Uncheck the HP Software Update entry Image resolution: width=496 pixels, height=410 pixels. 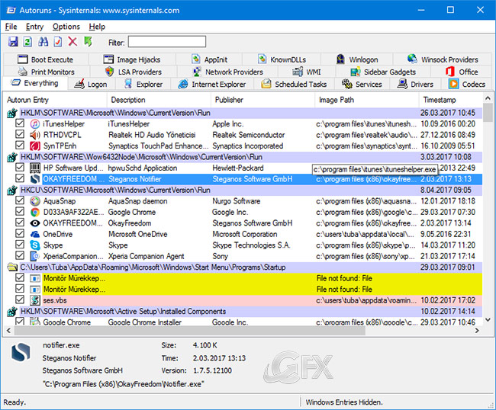pos(20,168)
